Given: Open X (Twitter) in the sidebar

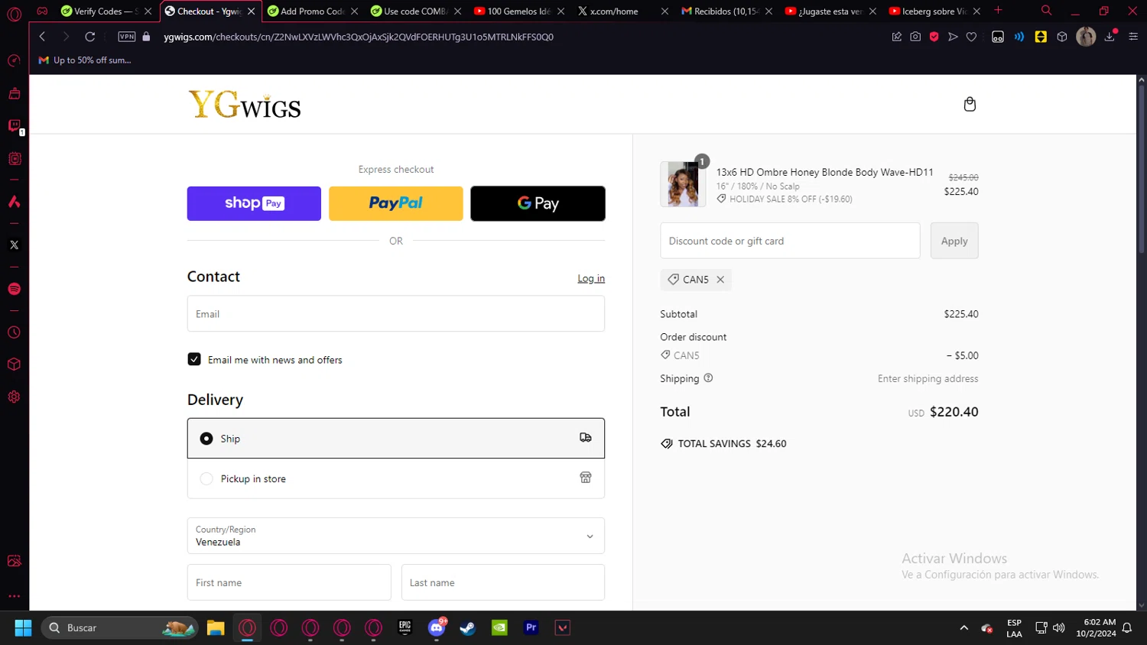Looking at the screenshot, I should [x=14, y=245].
